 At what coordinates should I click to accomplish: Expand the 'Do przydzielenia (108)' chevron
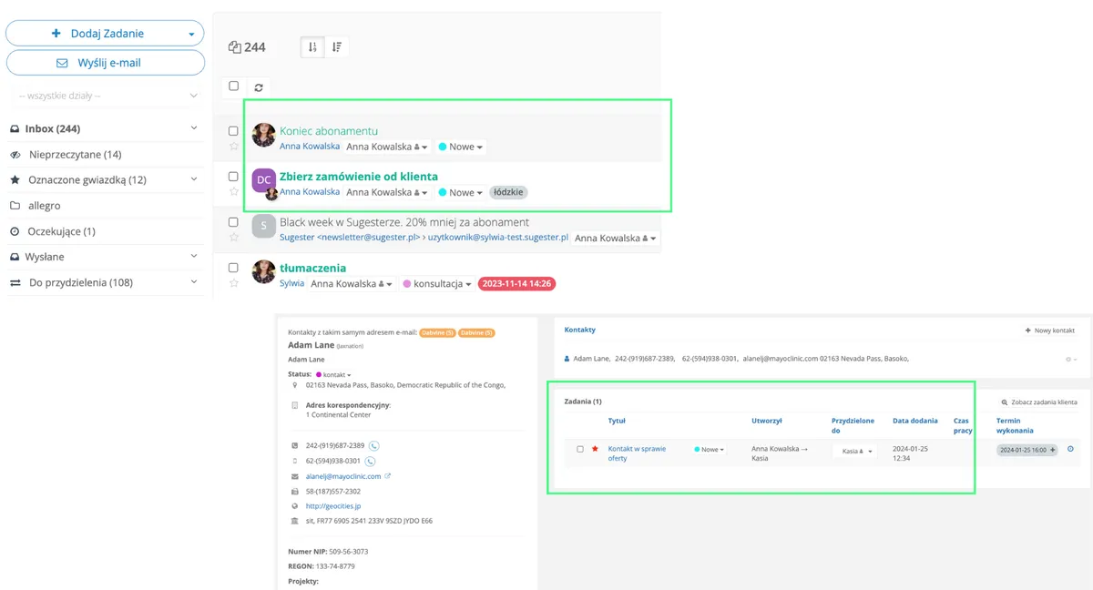(x=194, y=282)
